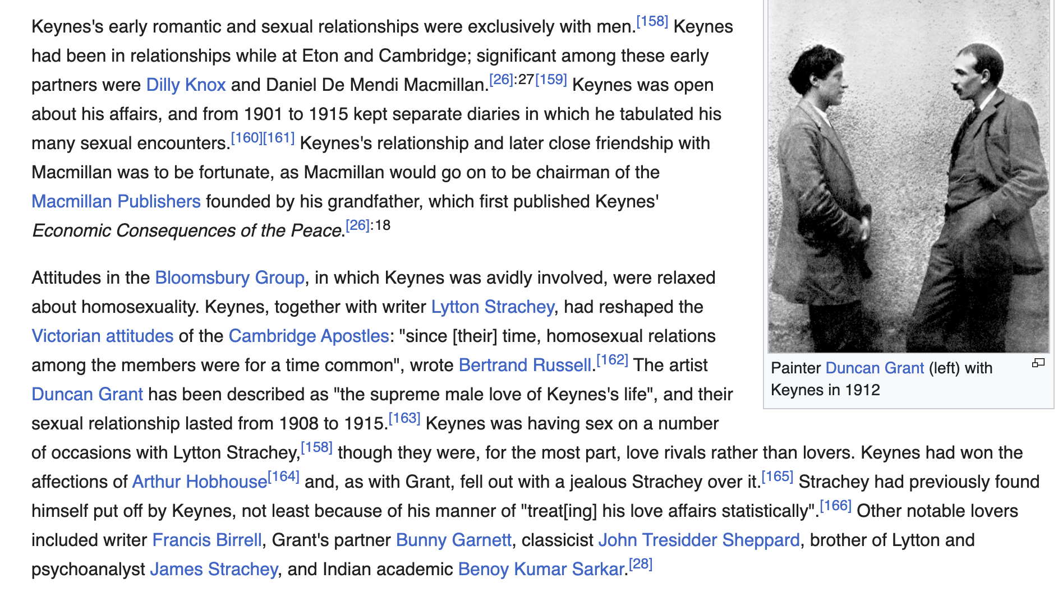Click citation [28] after Benoy Kumar Sarkar

(641, 565)
